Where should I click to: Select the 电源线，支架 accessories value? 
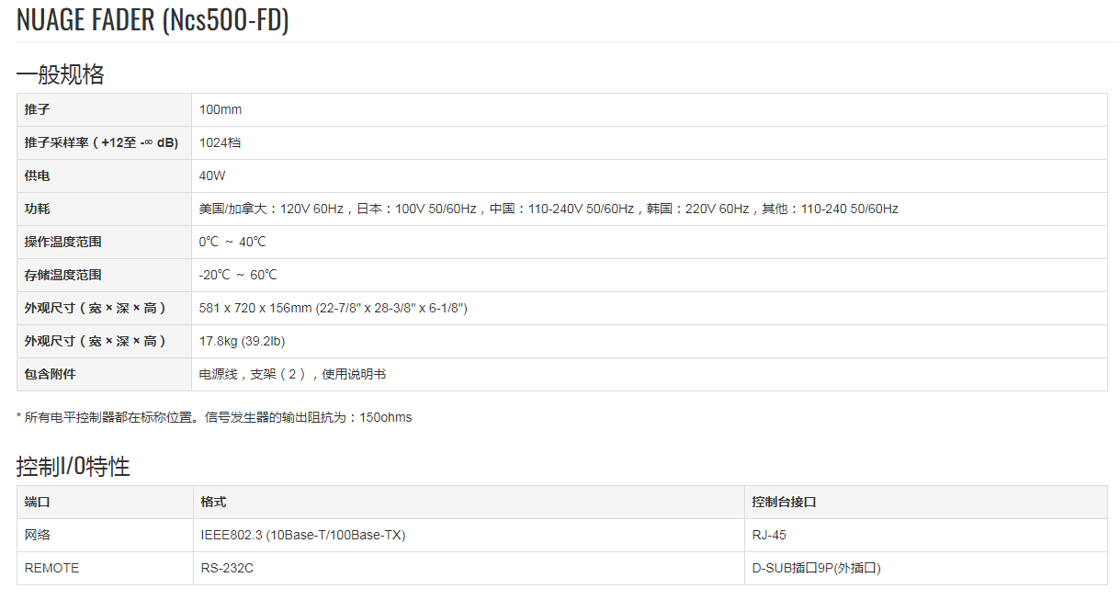[292, 374]
